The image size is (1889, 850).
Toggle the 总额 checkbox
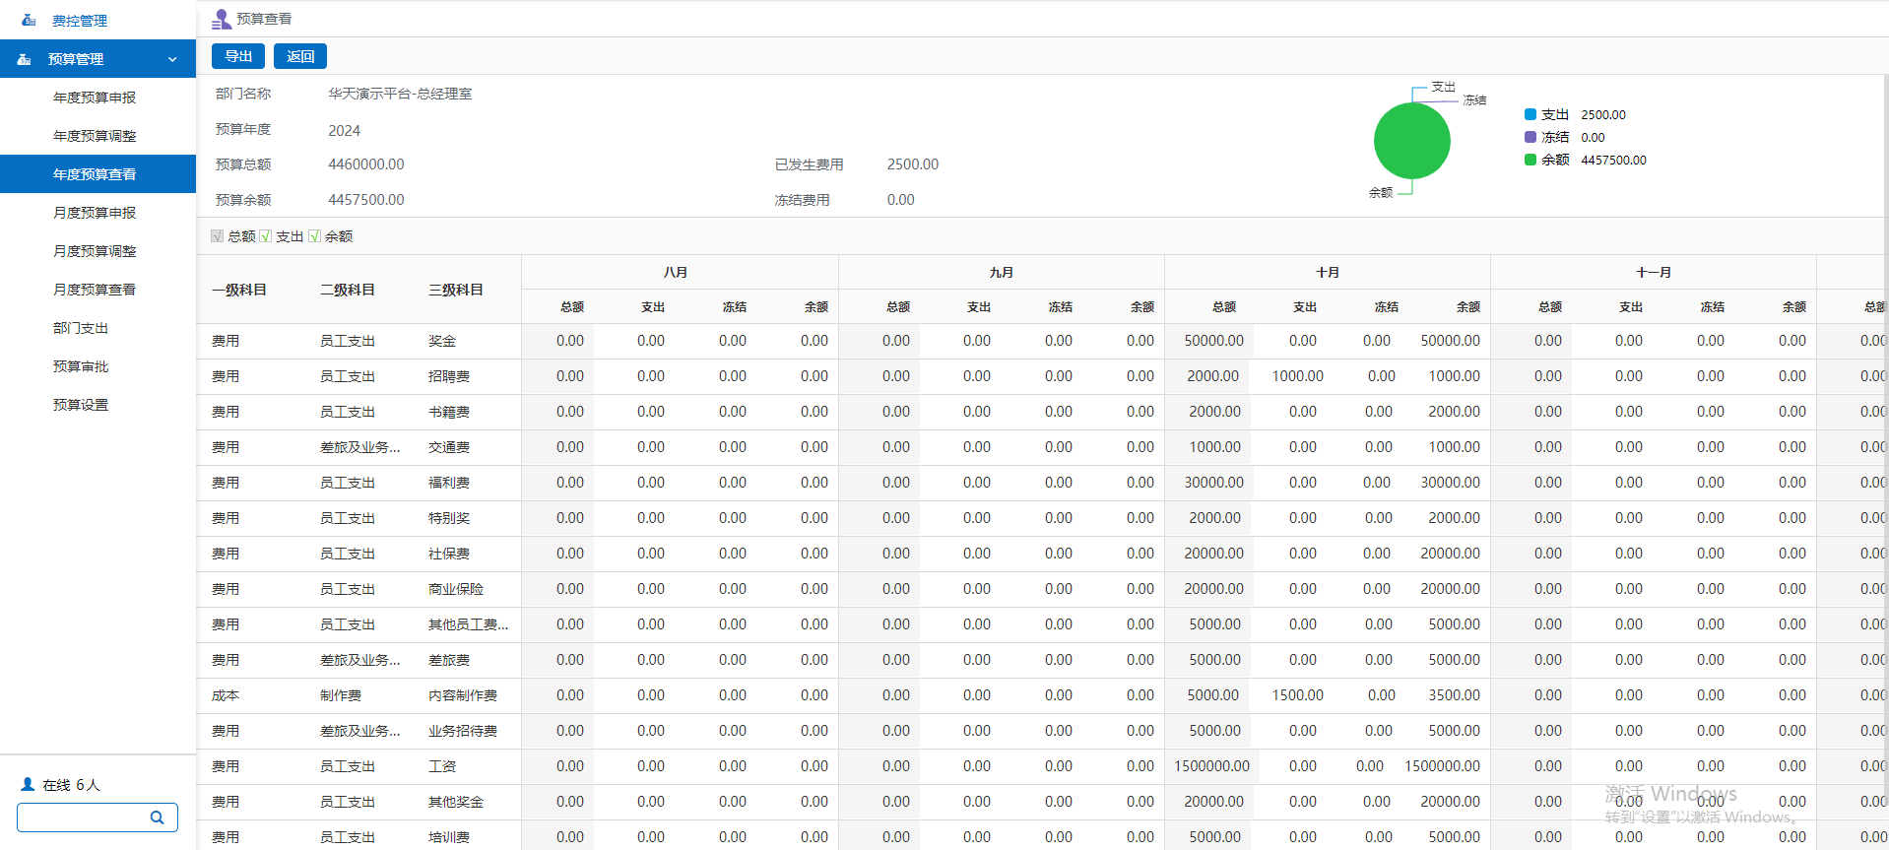[x=217, y=236]
